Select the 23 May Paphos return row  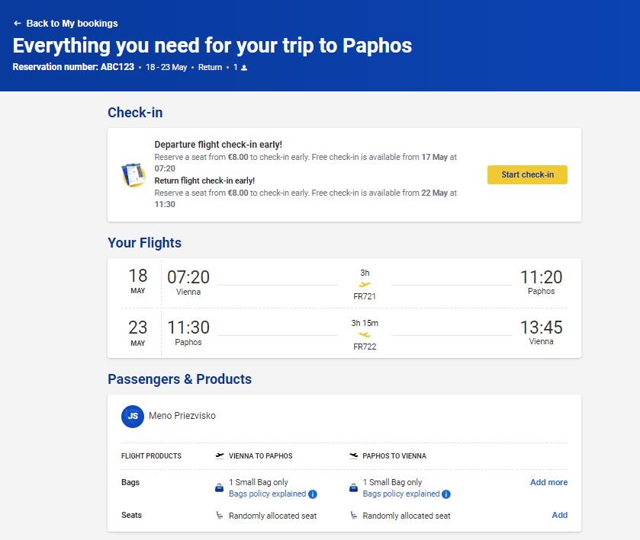[344, 334]
